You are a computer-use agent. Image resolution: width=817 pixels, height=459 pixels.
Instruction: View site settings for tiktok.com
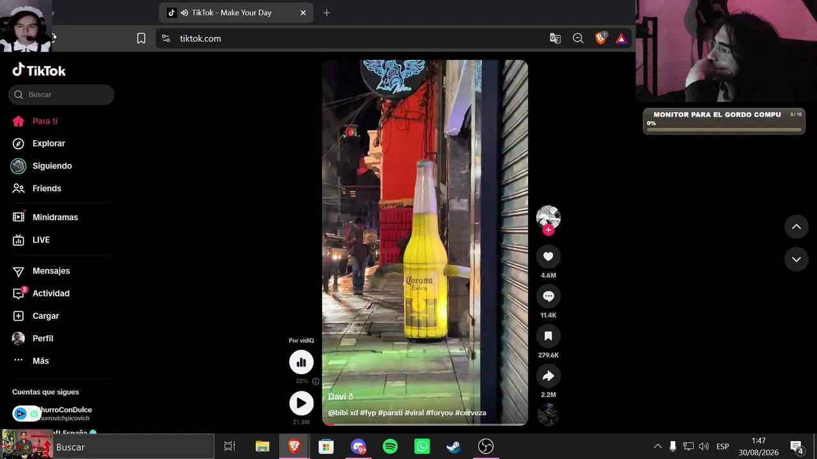pos(166,38)
